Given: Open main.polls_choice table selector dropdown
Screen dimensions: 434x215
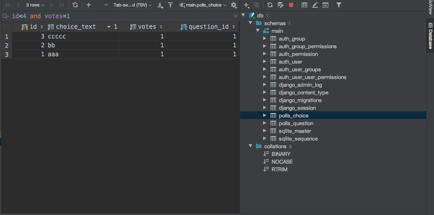Looking at the screenshot, I should click(x=203, y=5).
